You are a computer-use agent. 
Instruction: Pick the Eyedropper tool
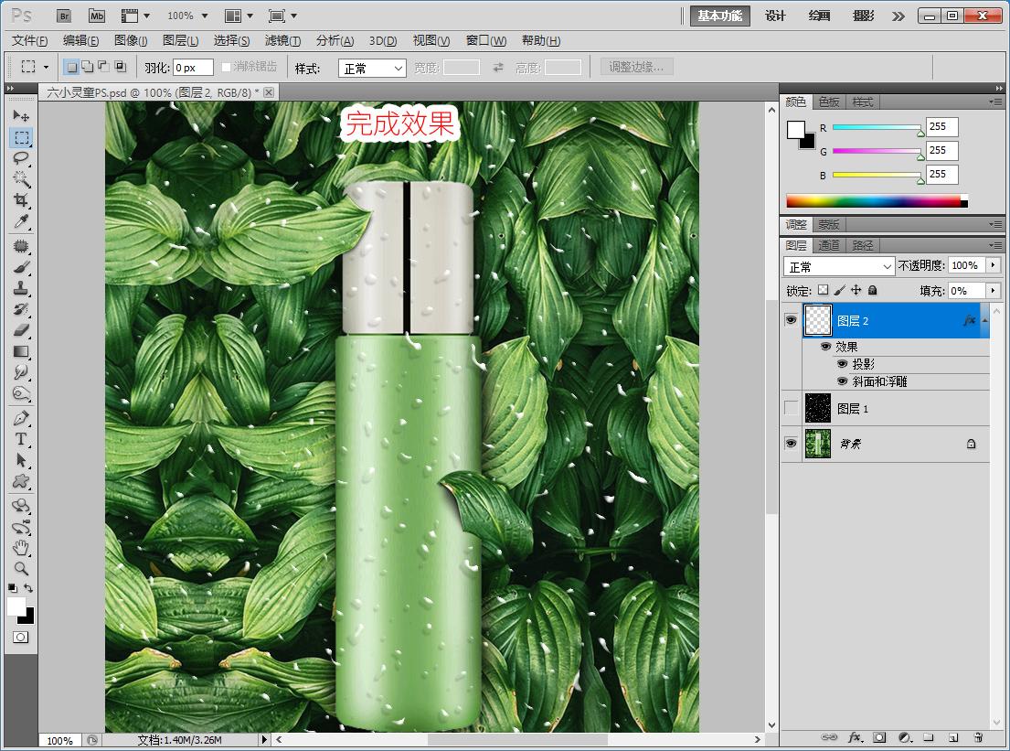22,222
